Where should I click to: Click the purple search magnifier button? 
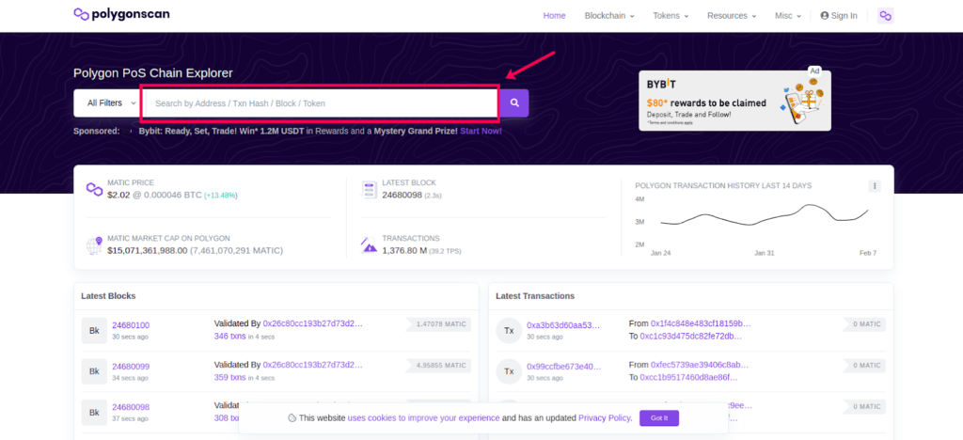click(x=514, y=103)
